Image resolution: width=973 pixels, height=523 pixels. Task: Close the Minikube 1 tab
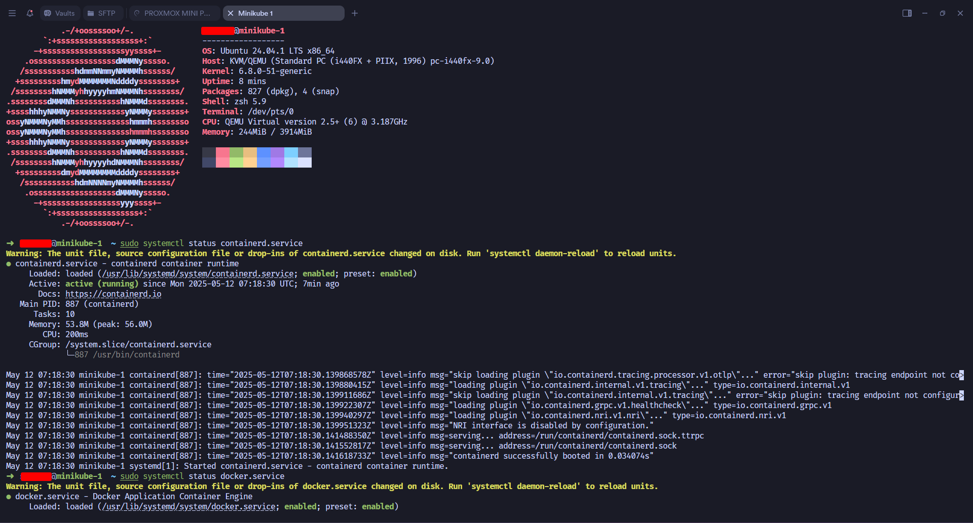click(x=231, y=13)
